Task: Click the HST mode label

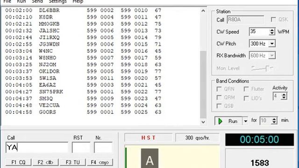Action: coord(149,138)
